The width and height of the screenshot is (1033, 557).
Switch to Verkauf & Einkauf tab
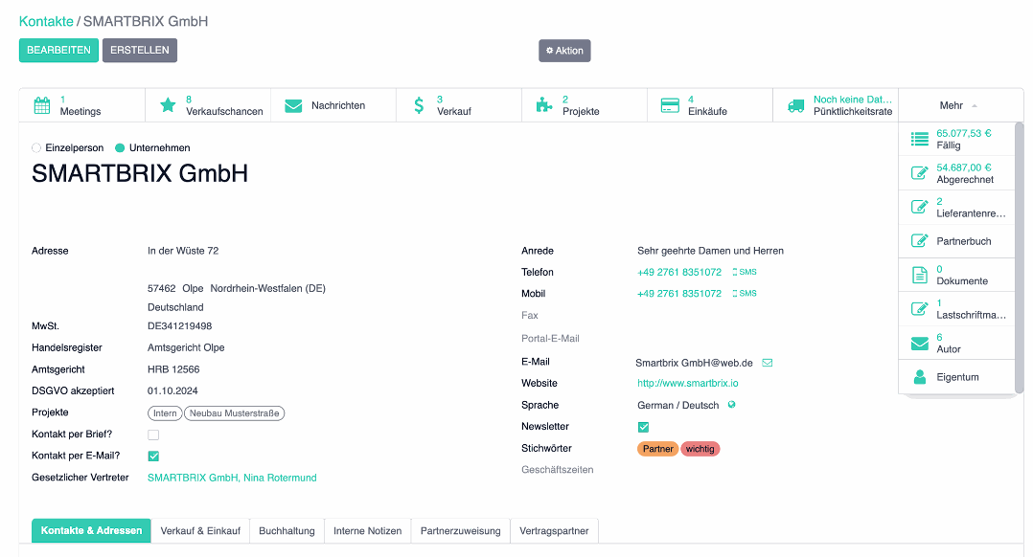tap(200, 531)
